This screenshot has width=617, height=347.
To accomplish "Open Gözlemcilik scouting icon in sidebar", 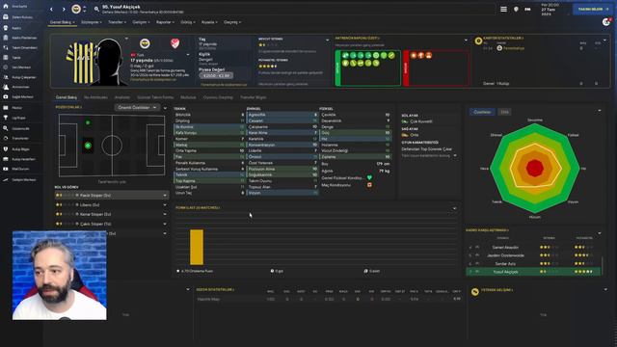I will pyautogui.click(x=6, y=128).
